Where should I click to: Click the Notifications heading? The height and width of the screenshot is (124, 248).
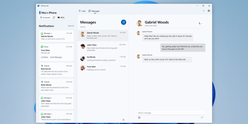[46, 26]
